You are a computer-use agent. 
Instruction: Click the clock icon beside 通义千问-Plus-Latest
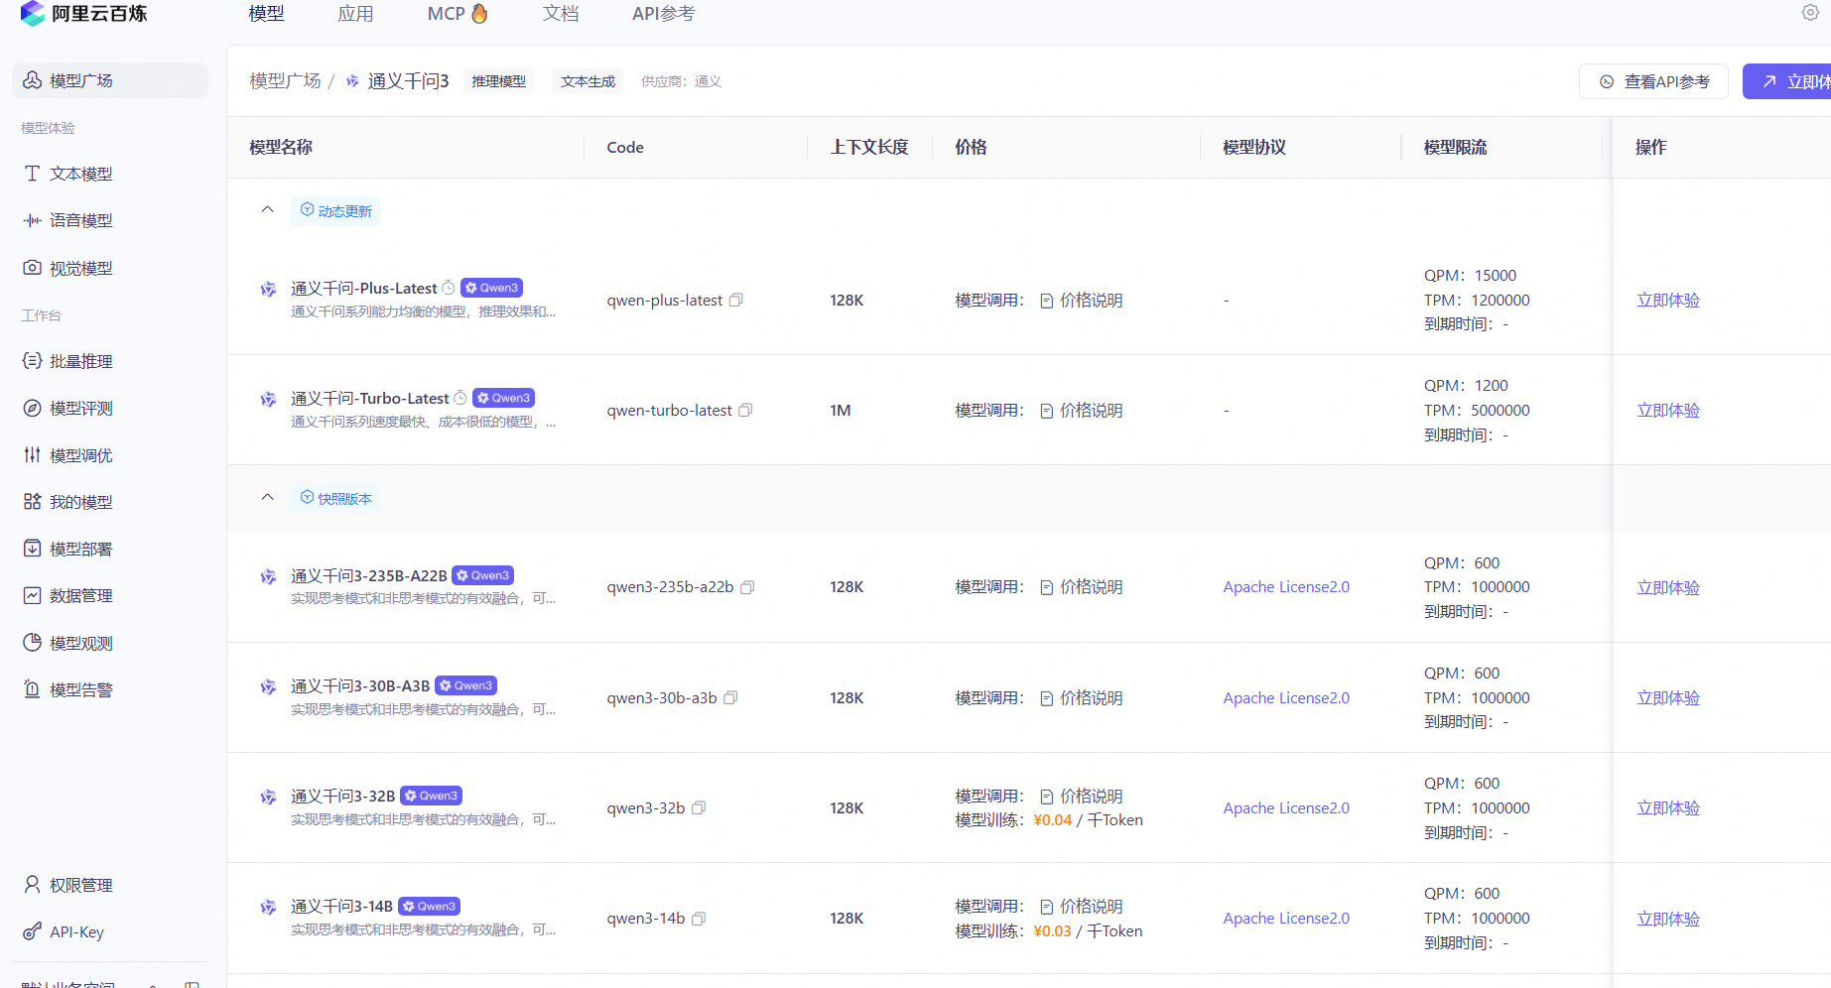point(449,288)
